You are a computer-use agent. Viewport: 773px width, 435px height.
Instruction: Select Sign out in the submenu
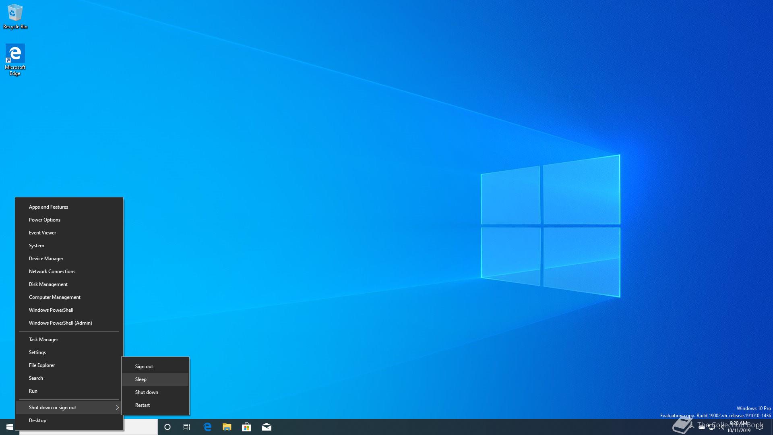coord(155,367)
